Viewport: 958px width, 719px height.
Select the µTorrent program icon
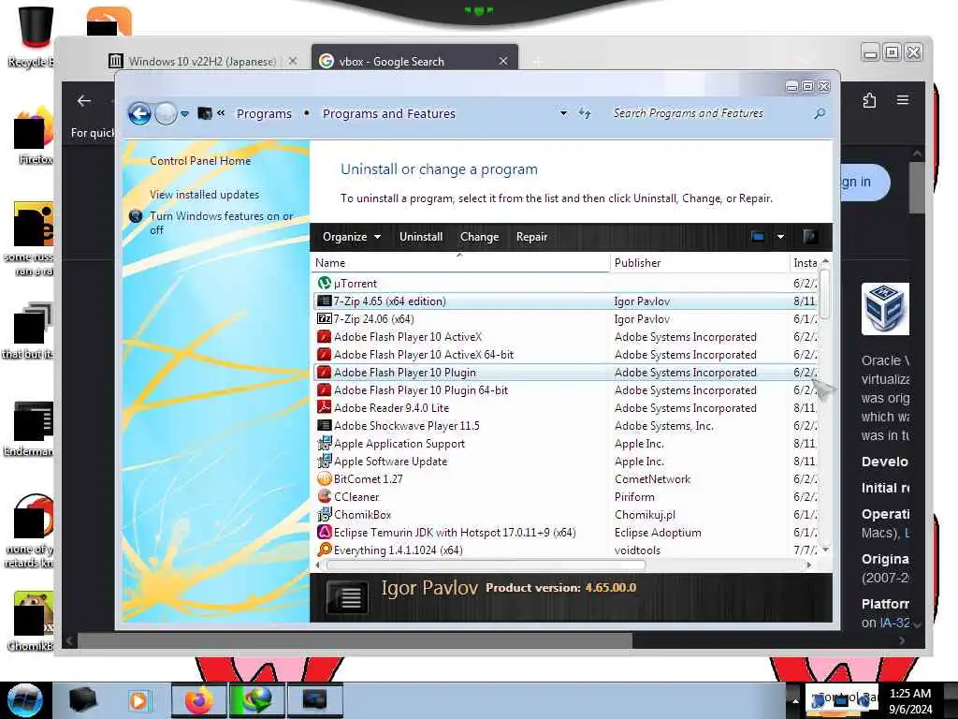[x=324, y=283]
